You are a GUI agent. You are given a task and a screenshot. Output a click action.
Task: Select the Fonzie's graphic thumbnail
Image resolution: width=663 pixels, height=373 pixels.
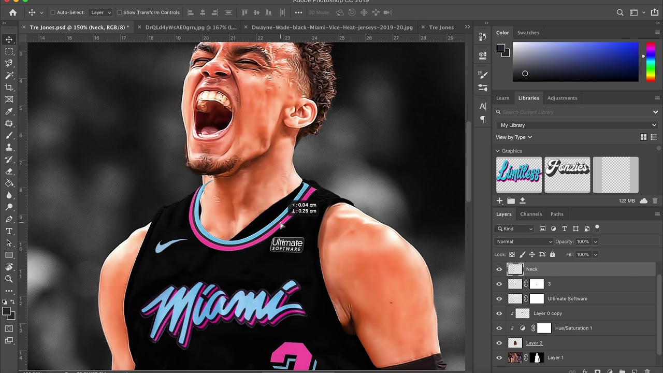tap(567, 175)
